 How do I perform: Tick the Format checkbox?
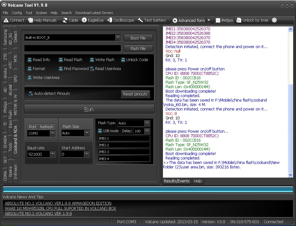point(30,69)
